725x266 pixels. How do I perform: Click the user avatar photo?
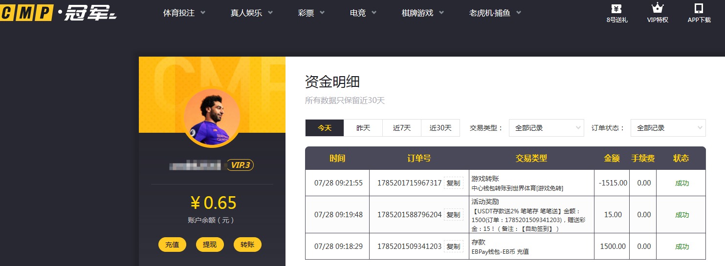click(212, 117)
